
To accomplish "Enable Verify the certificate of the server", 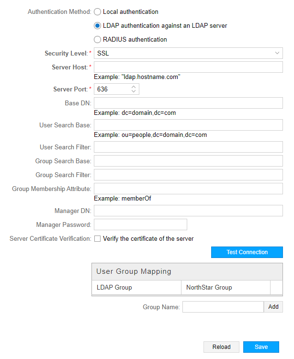I will [97, 238].
